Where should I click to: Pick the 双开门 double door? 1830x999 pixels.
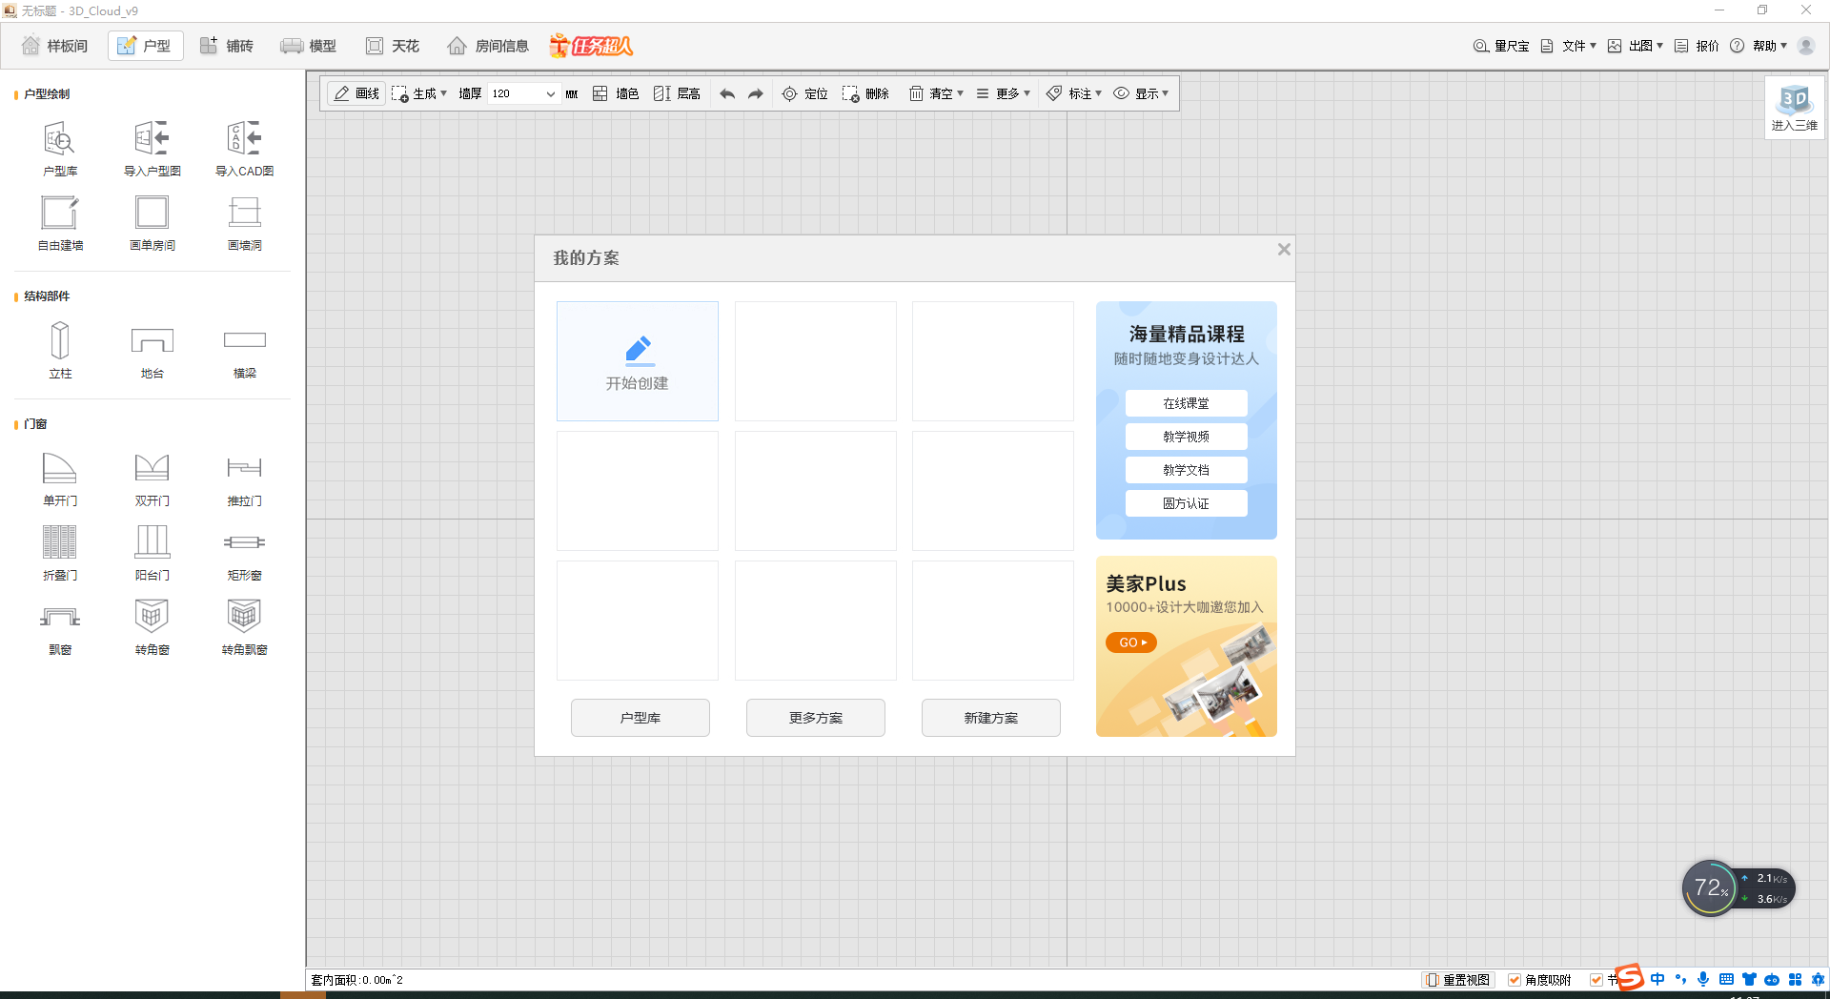pos(152,479)
